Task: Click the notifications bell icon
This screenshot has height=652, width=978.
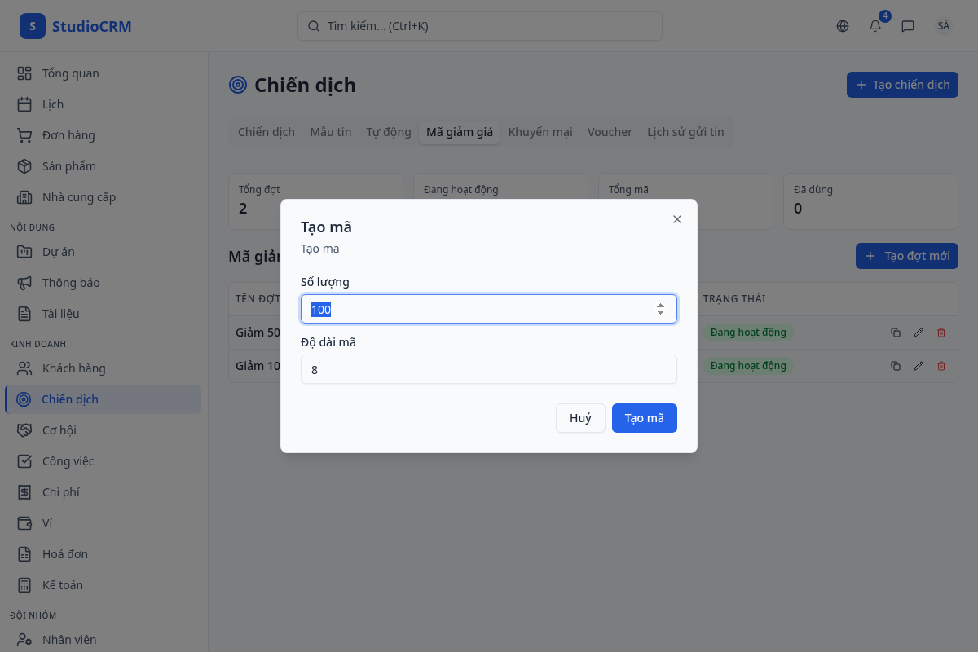Action: click(875, 26)
